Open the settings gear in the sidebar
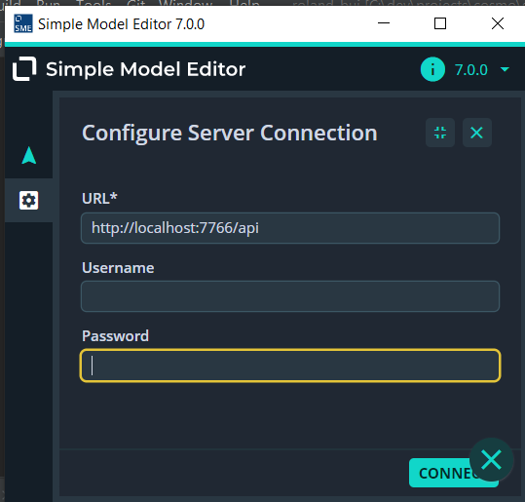Viewport: 525px width, 502px height. 29,201
